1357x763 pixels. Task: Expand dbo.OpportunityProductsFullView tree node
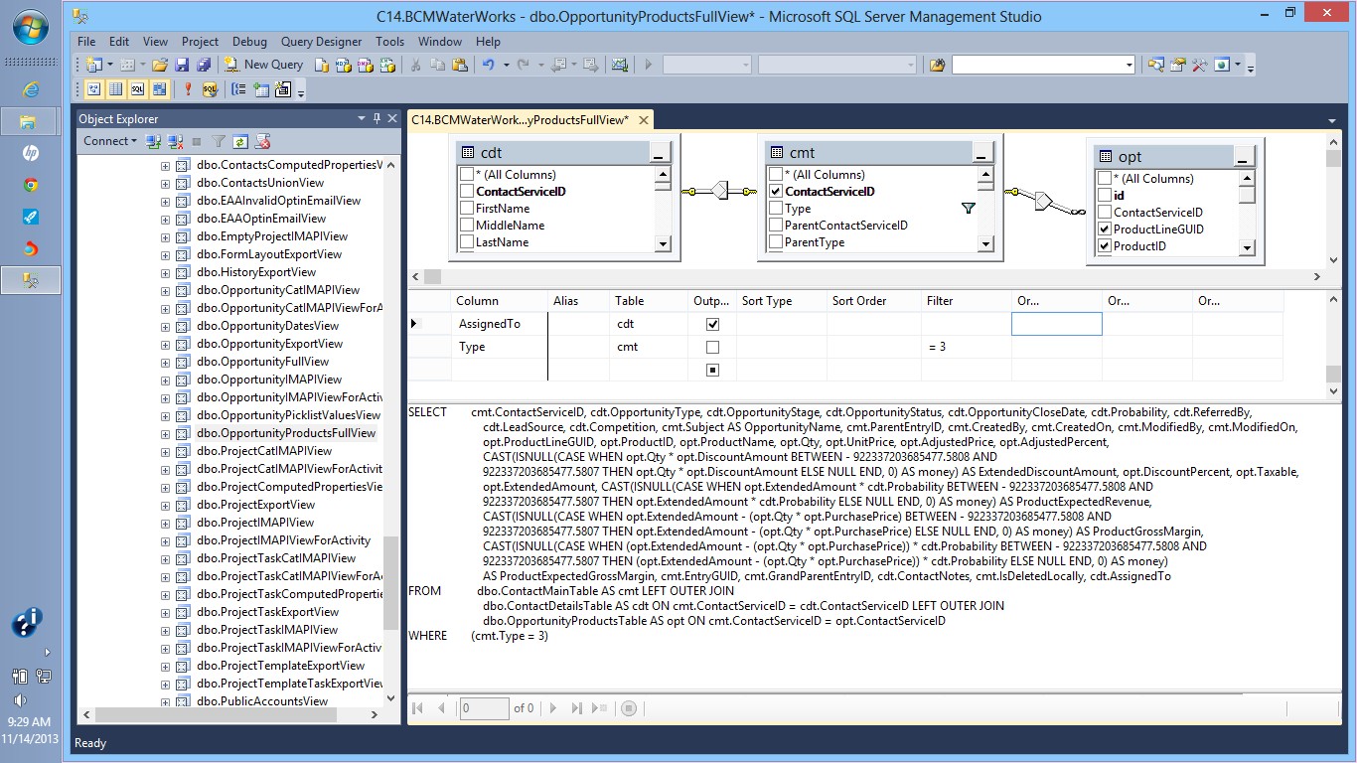(x=165, y=433)
